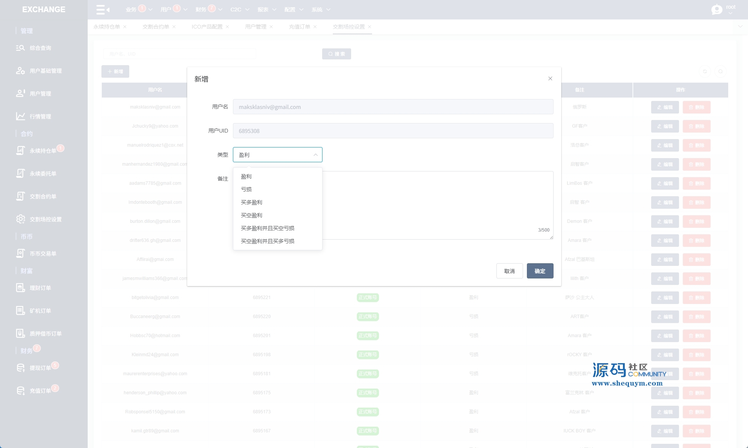Select 亏损 in the dropdown list
The height and width of the screenshot is (448, 748).
(x=246, y=189)
